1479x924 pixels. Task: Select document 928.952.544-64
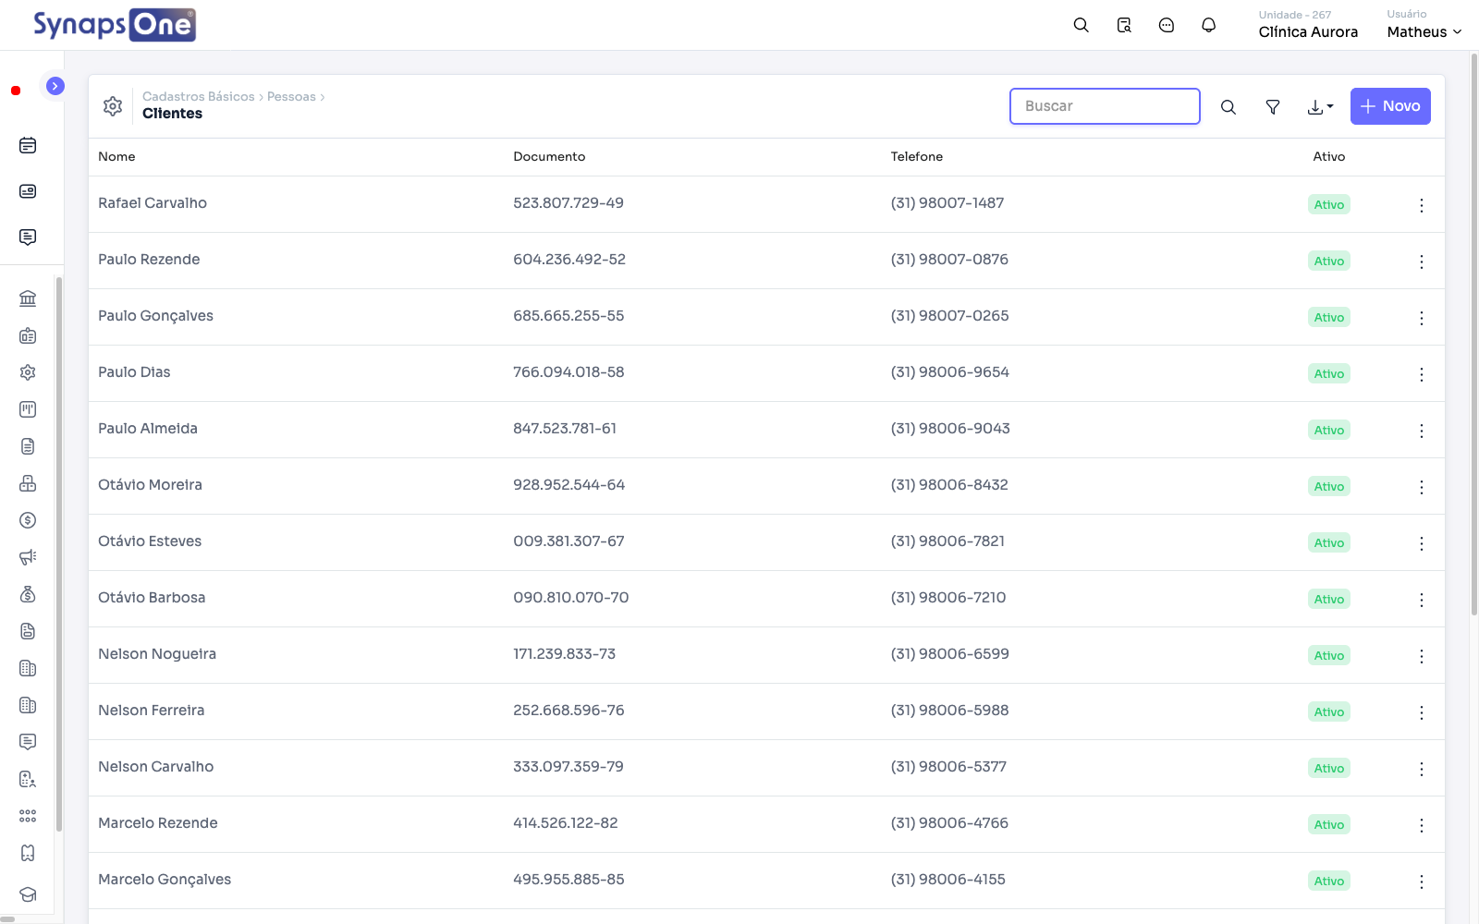(x=569, y=485)
